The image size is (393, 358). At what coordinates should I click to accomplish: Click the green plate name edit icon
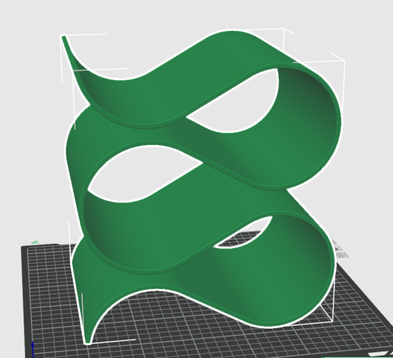click(35, 242)
